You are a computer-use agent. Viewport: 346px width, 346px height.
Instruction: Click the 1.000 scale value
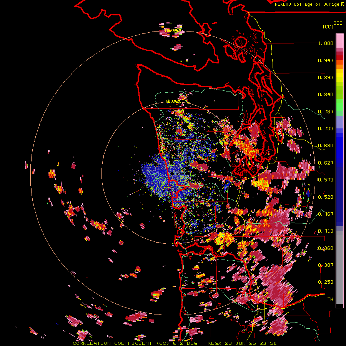point(326,43)
